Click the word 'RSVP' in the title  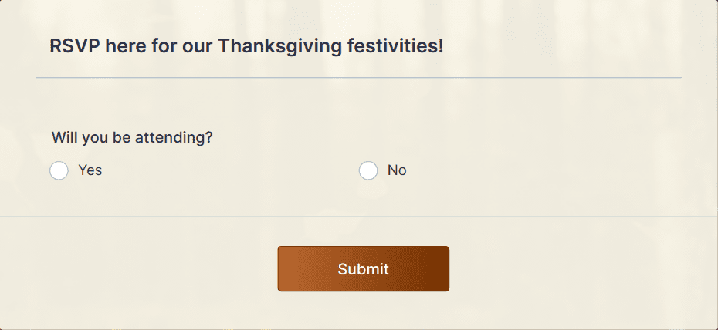[75, 46]
